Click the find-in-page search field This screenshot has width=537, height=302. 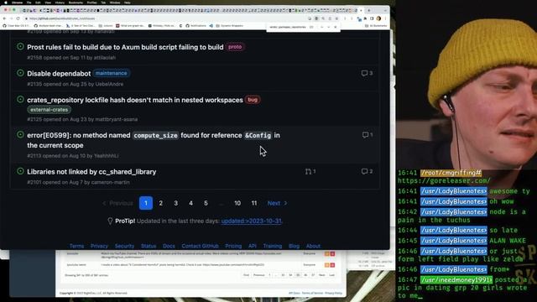288,27
